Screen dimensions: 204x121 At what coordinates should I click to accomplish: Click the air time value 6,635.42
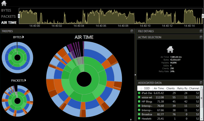point(159,93)
